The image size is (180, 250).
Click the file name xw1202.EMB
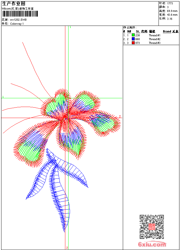(x=18, y=20)
